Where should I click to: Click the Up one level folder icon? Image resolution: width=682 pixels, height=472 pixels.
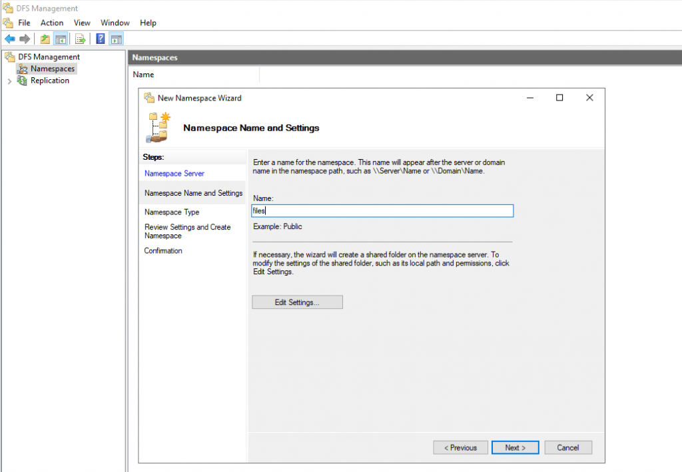(x=45, y=39)
